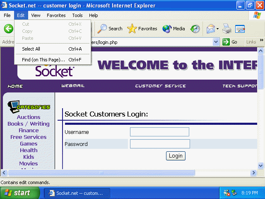Expand the Mail button dropdown arrow
This screenshot has width=265, height=199.
point(217,29)
